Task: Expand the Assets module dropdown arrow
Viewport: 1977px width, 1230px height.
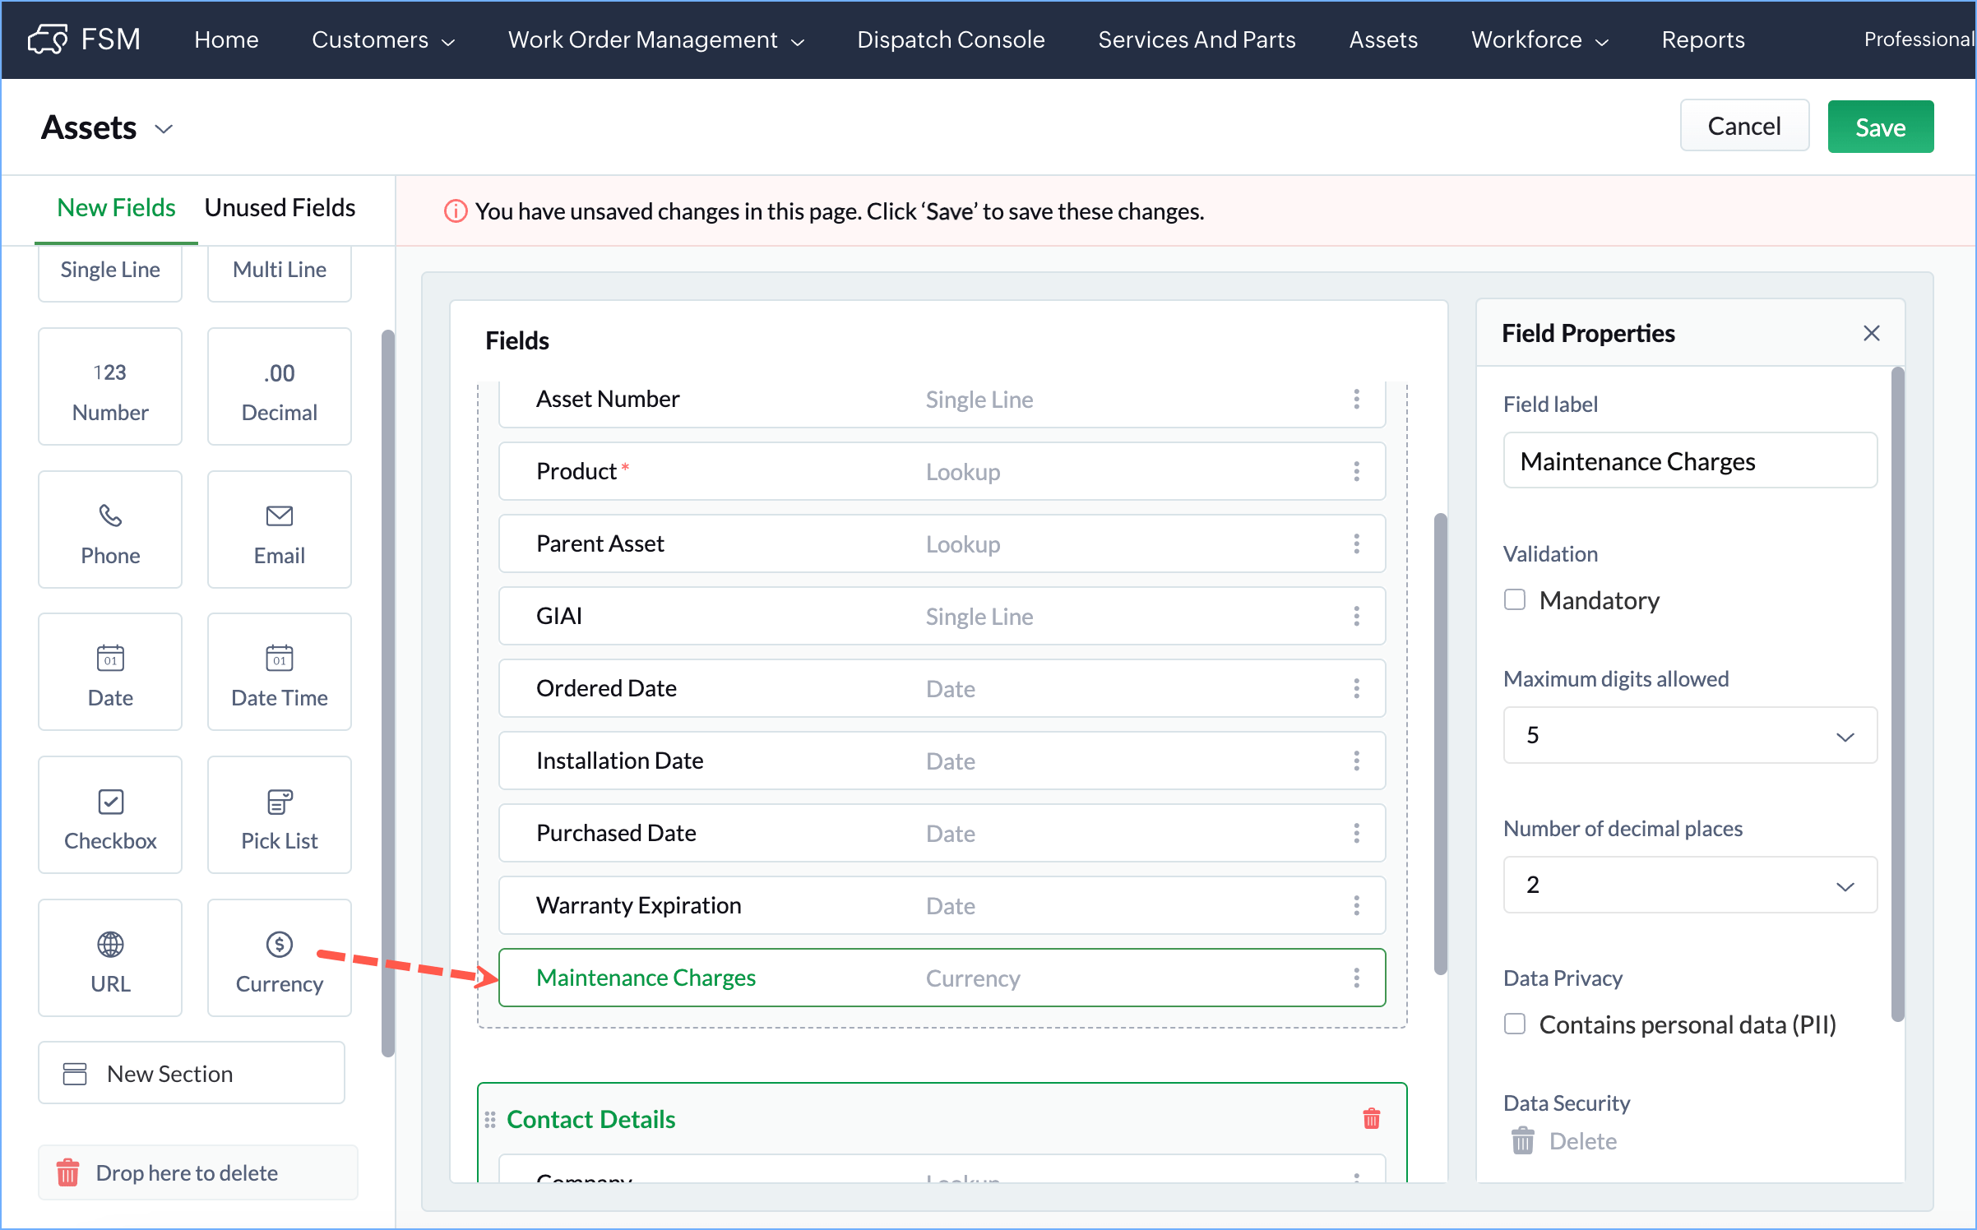Action: click(164, 129)
